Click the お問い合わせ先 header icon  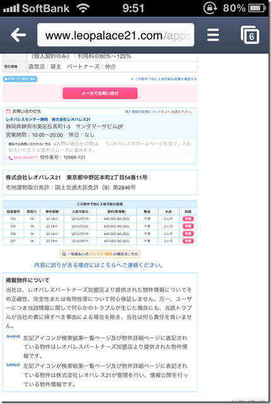pyautogui.click(x=8, y=111)
